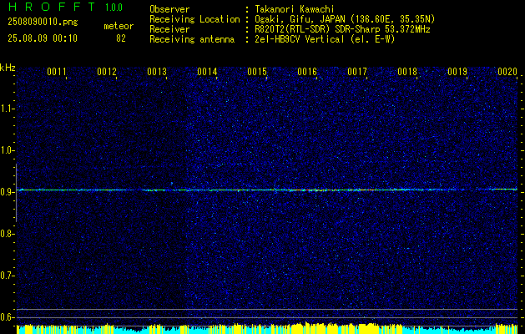525x334 pixels.
Task: Click the 0018 time marker
Action: tap(407, 72)
